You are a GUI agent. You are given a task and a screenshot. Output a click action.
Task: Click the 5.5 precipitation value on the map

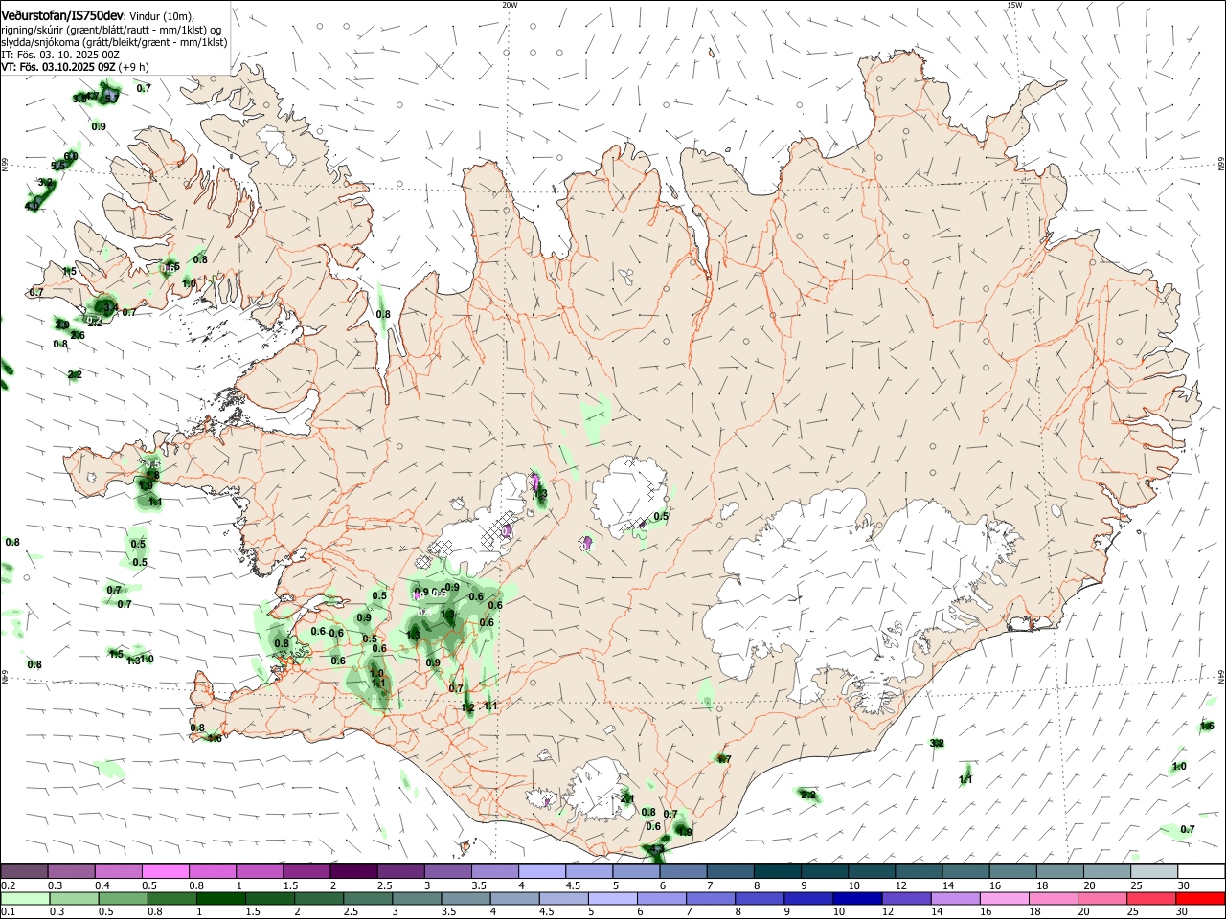tap(57, 166)
